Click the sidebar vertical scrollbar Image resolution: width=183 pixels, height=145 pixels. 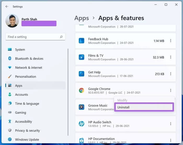click(x=68, y=92)
